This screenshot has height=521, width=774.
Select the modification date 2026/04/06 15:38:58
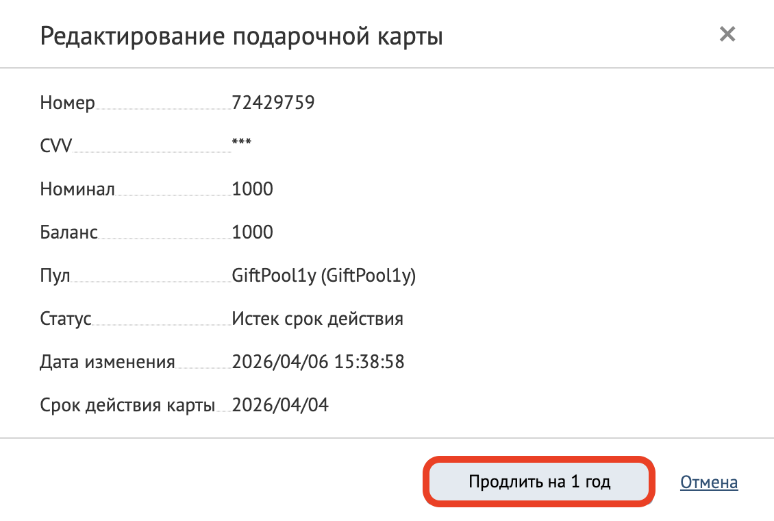[x=319, y=361]
